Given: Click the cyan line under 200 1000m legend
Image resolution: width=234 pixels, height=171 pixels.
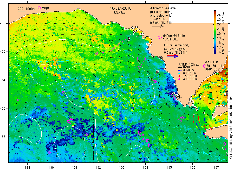Looking at the screenshot, I should point(22,11).
